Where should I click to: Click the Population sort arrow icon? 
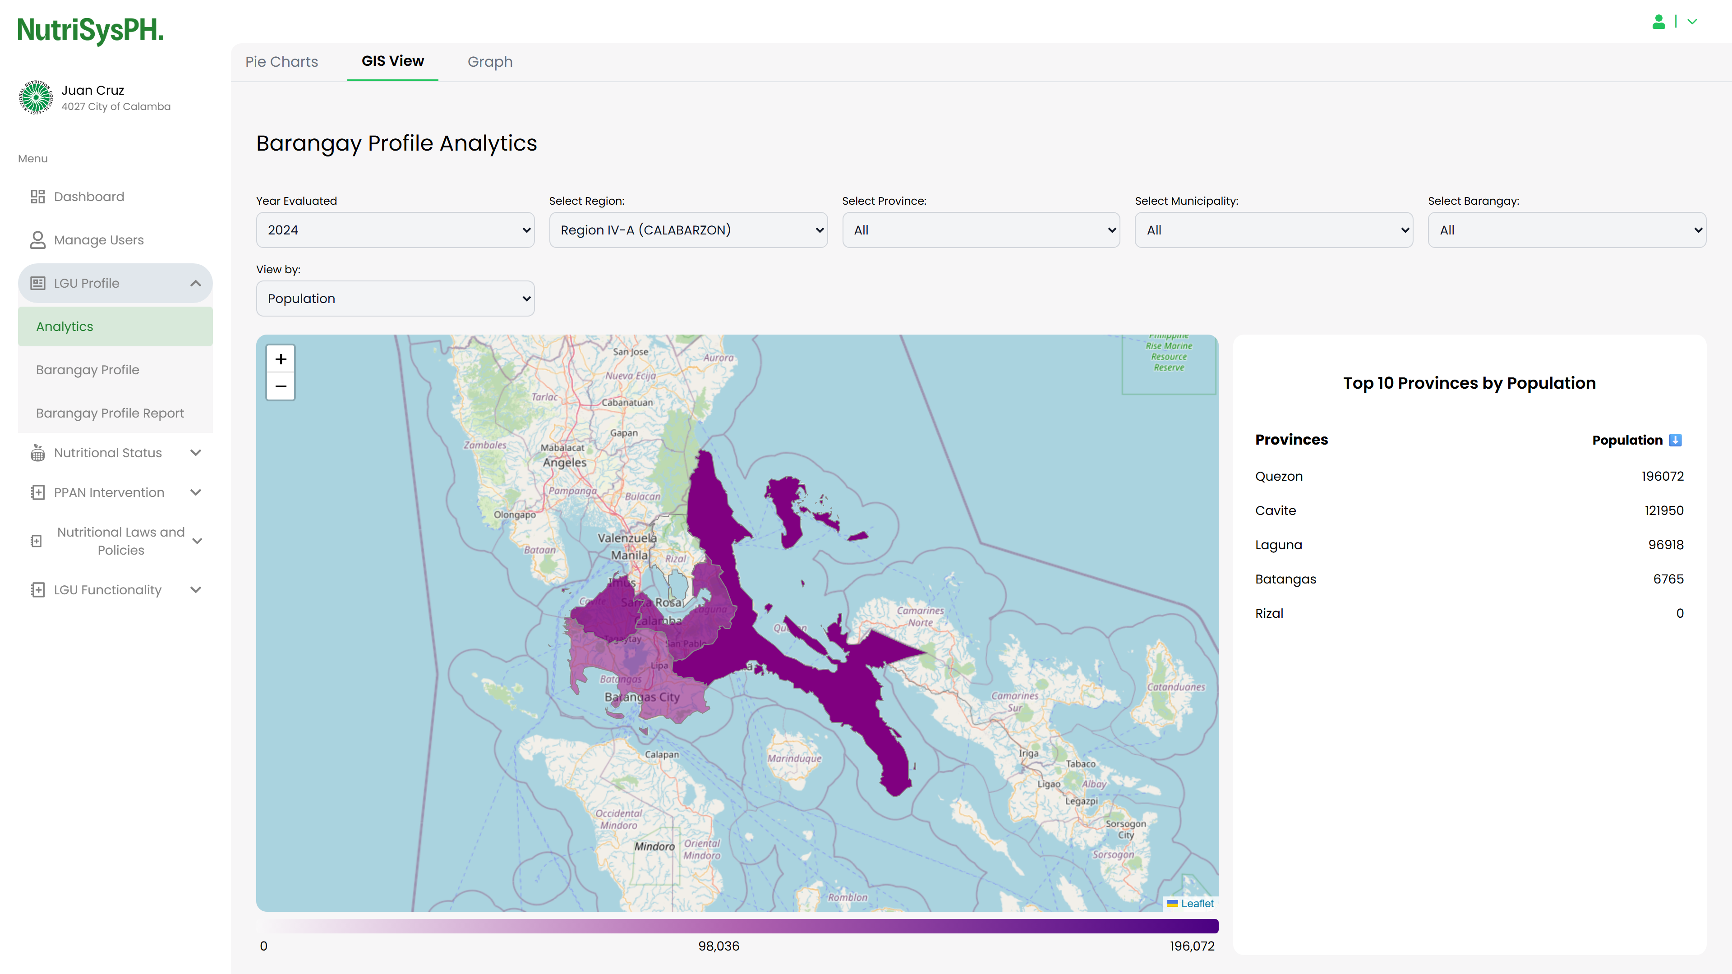tap(1675, 440)
